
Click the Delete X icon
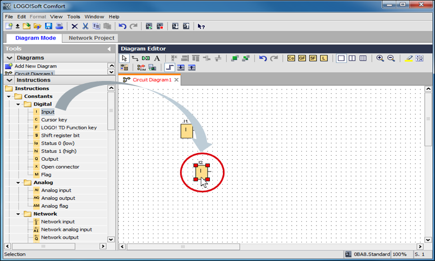74,26
